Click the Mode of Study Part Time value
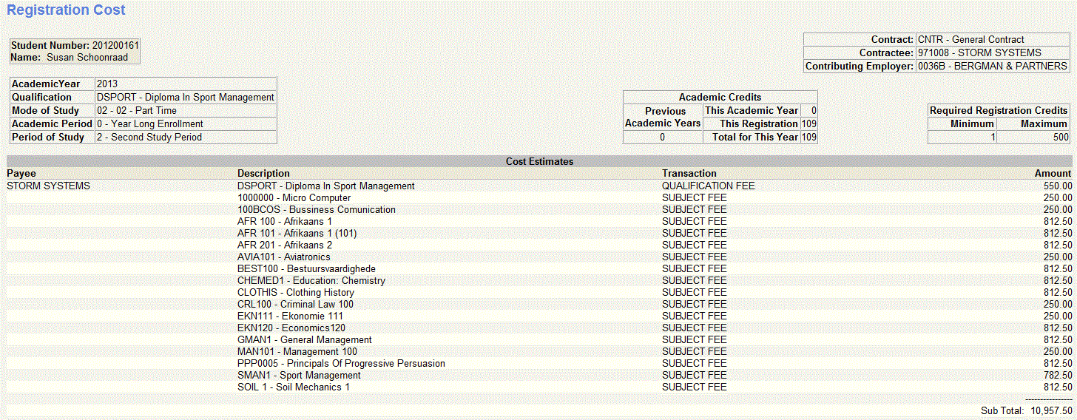 tap(137, 111)
